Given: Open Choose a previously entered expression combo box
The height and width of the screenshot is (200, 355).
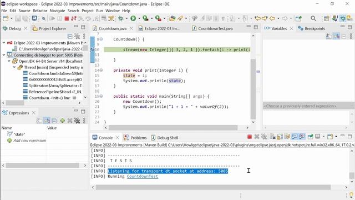Looking at the screenshot, I should pos(308,106).
